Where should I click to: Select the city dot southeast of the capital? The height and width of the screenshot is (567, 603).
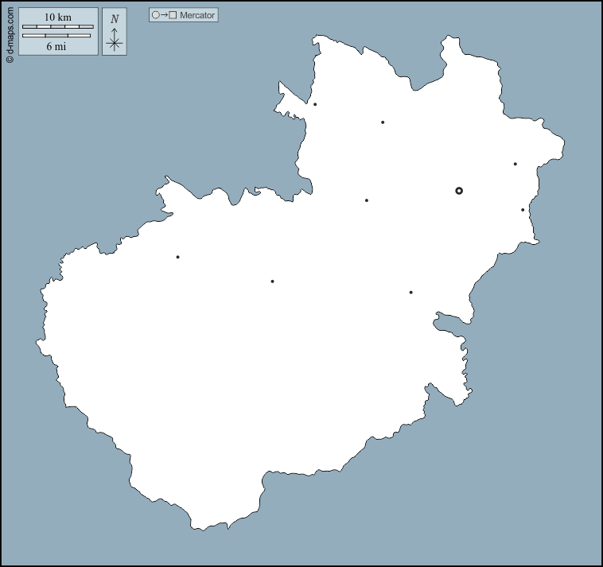click(523, 210)
